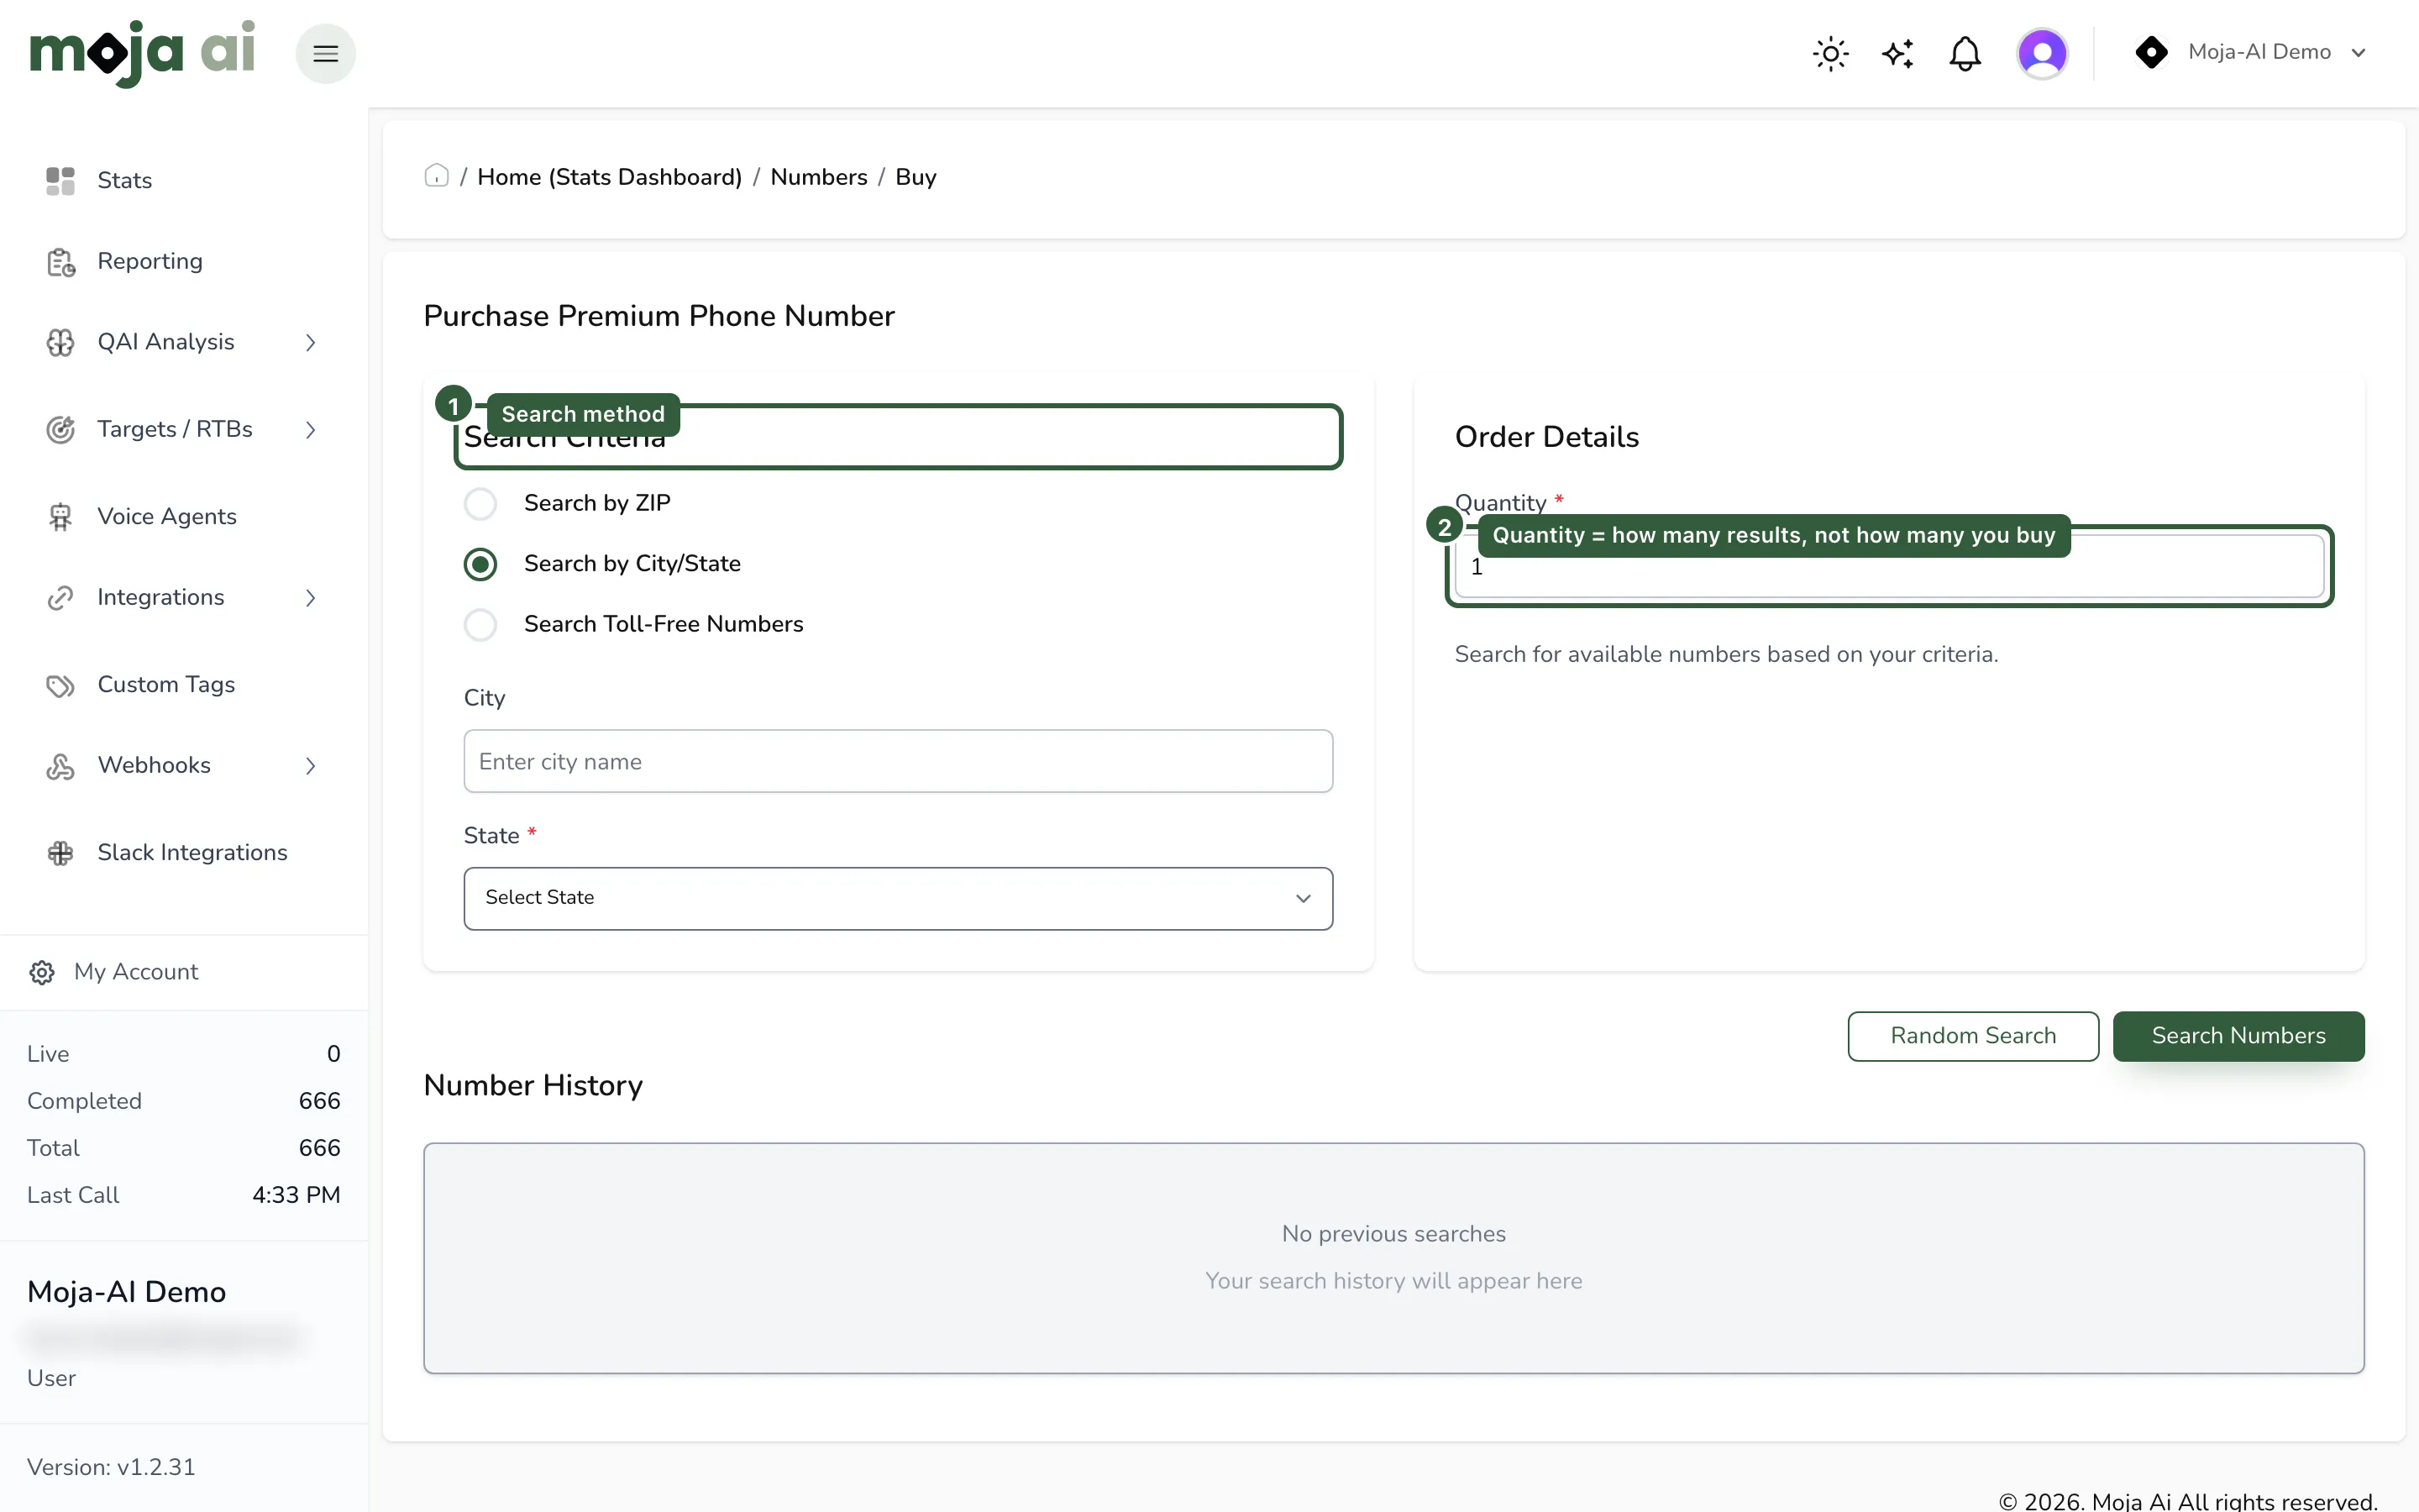Expand Integrations submenu chevron
Screen dimensions: 2419x1512
(311, 598)
